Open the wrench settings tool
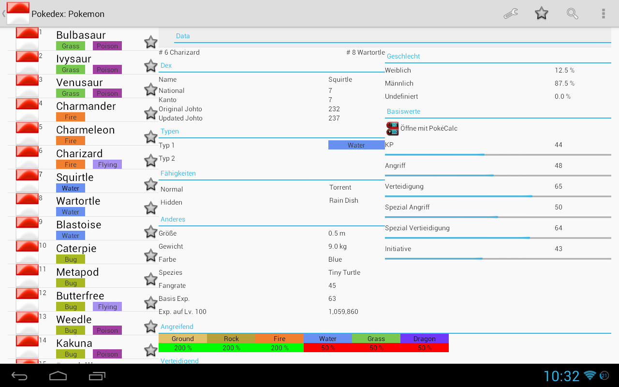The image size is (619, 387). 511,14
